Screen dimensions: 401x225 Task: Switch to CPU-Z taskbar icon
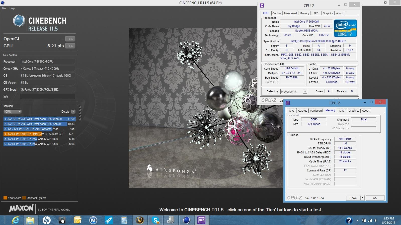click(x=202, y=220)
